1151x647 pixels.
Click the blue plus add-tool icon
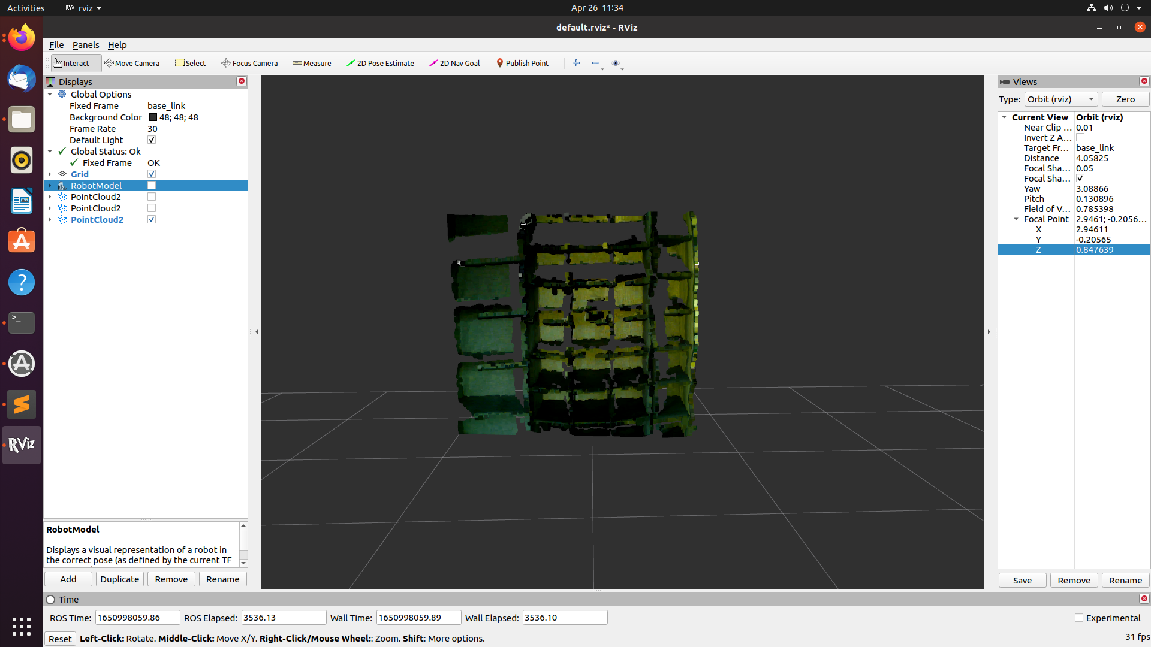pos(576,63)
